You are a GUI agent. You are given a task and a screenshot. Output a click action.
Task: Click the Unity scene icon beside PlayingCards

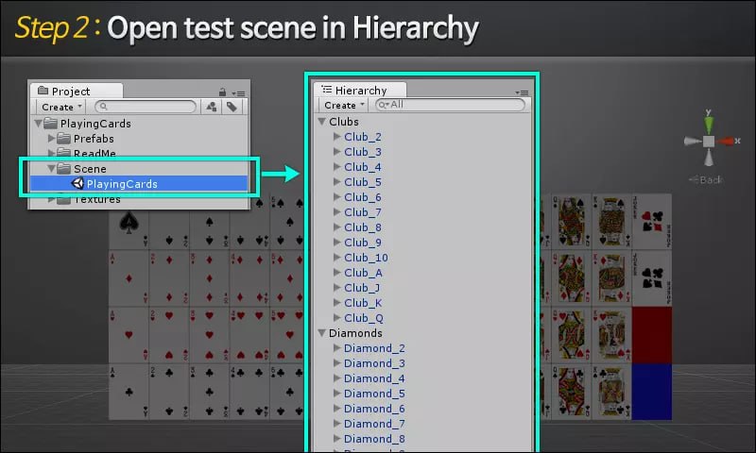(77, 184)
